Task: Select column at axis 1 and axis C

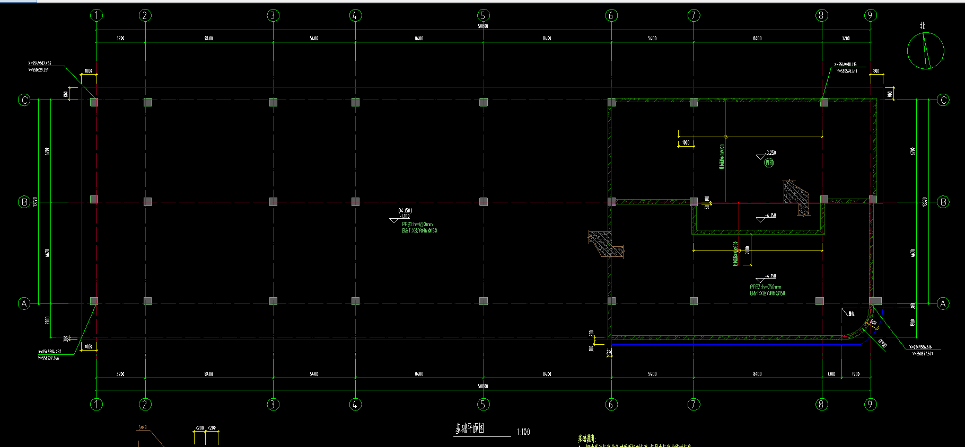Action: pyautogui.click(x=94, y=102)
